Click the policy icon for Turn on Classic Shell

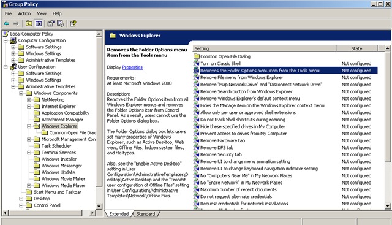(196, 63)
